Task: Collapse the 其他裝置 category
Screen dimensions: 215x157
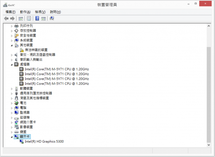Action: 12,45
